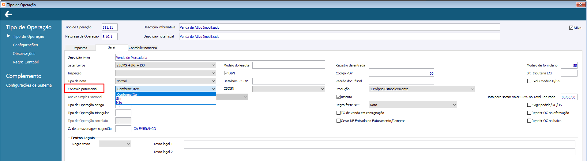
Task: Click the Padrão doc. fiscal field
Action: 401,81
